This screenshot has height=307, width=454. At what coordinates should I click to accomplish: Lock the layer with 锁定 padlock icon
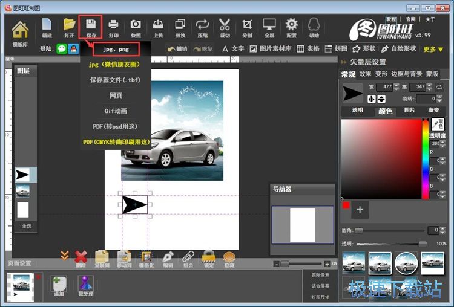click(209, 257)
